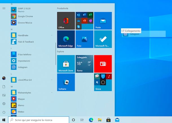
Task: Open Excel in the Office apps tile folder
Action: click(x=90, y=15)
